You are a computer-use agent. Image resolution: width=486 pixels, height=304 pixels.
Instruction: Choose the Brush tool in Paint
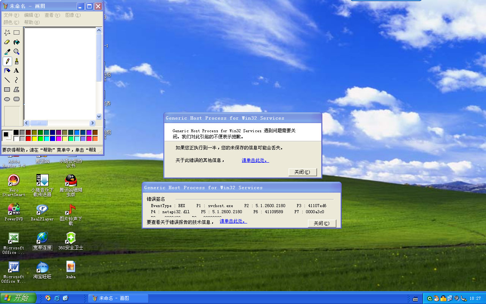point(17,61)
